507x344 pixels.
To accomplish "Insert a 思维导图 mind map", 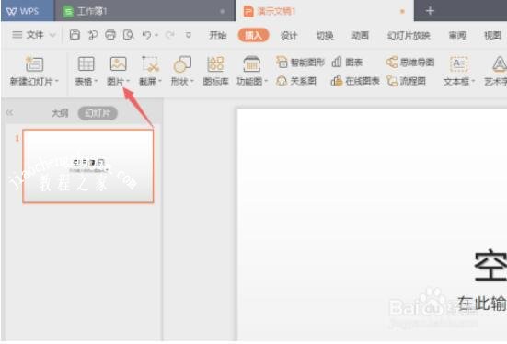I will click(410, 62).
